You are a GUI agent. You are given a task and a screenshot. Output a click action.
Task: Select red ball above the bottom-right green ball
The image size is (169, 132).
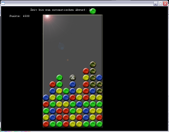tap(99, 117)
